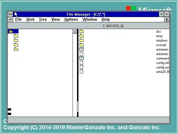The image size is (178, 134).
Task: Open the Disk menu
Action: pos(30,20)
